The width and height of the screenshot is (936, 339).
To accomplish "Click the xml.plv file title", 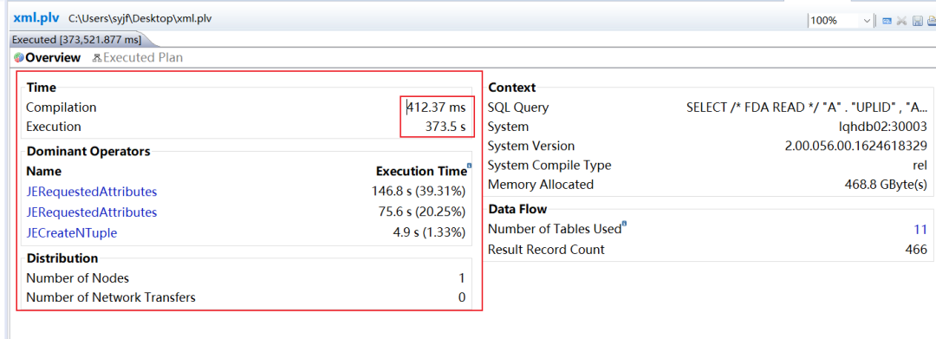I will click(36, 18).
